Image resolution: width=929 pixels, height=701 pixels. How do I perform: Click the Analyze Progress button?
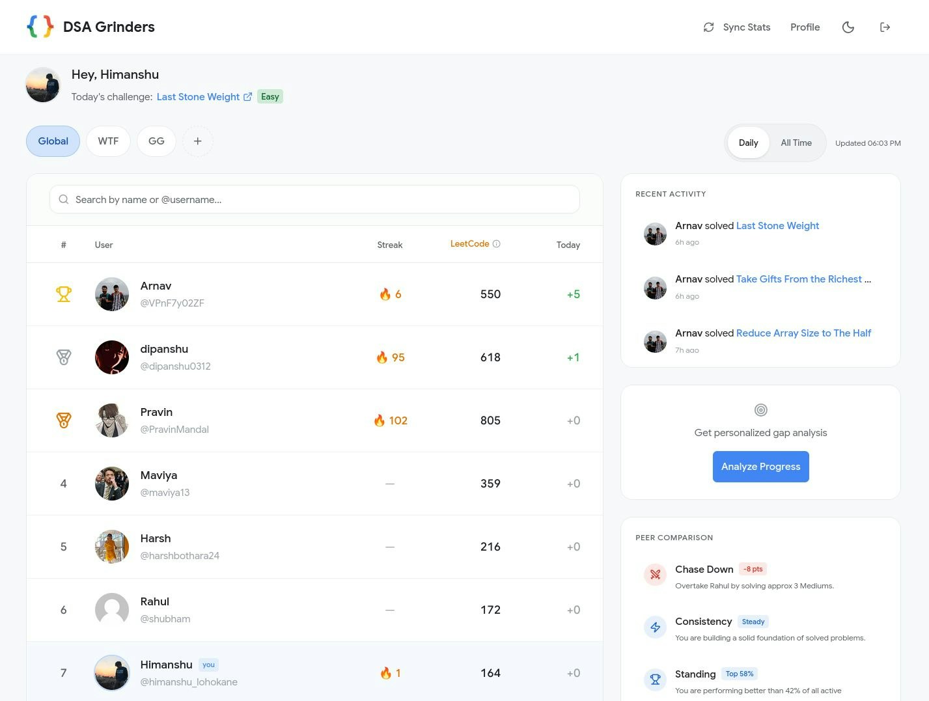pos(760,466)
